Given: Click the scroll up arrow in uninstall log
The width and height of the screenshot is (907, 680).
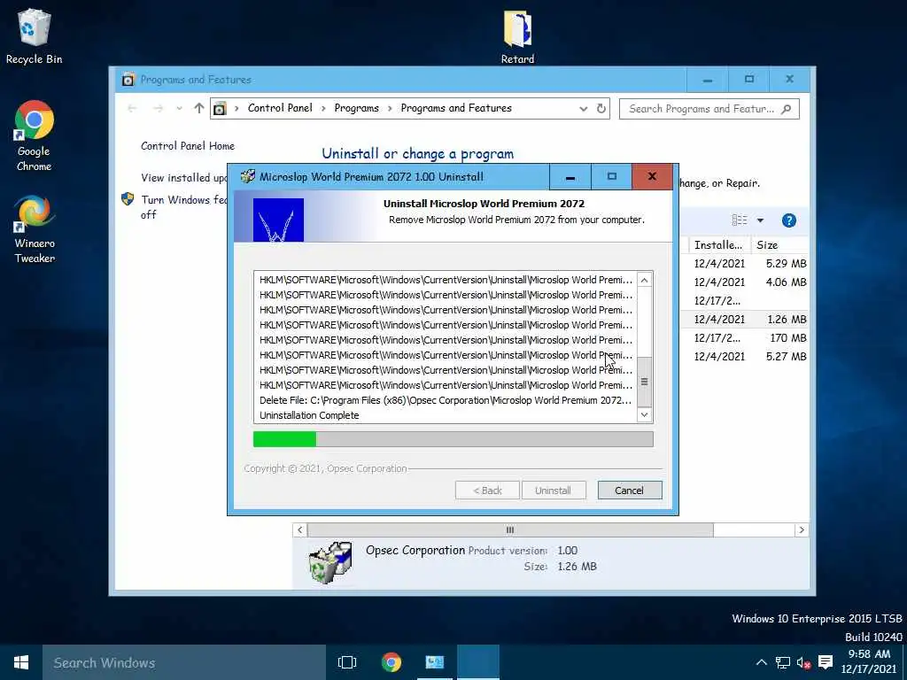Looking at the screenshot, I should (645, 280).
